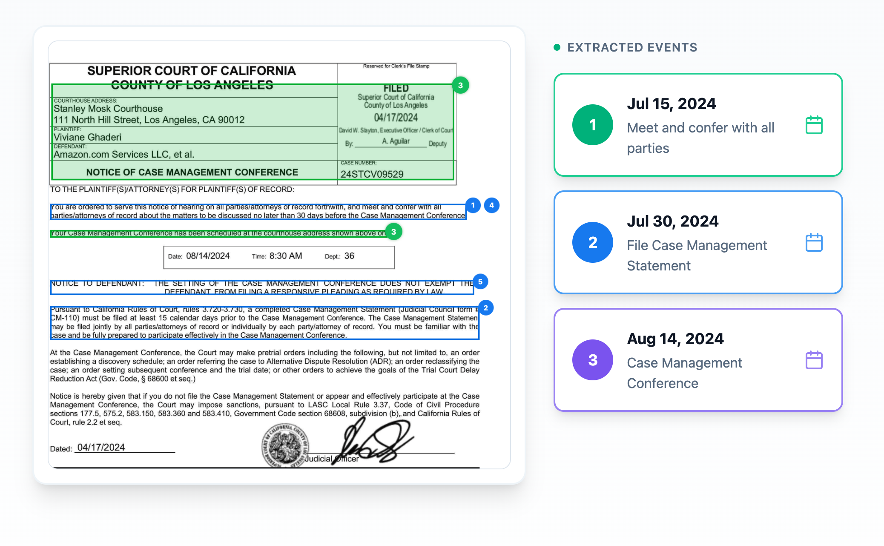The height and width of the screenshot is (546, 884).
Task: Click green badge 3 on the header highlight
Action: click(460, 85)
